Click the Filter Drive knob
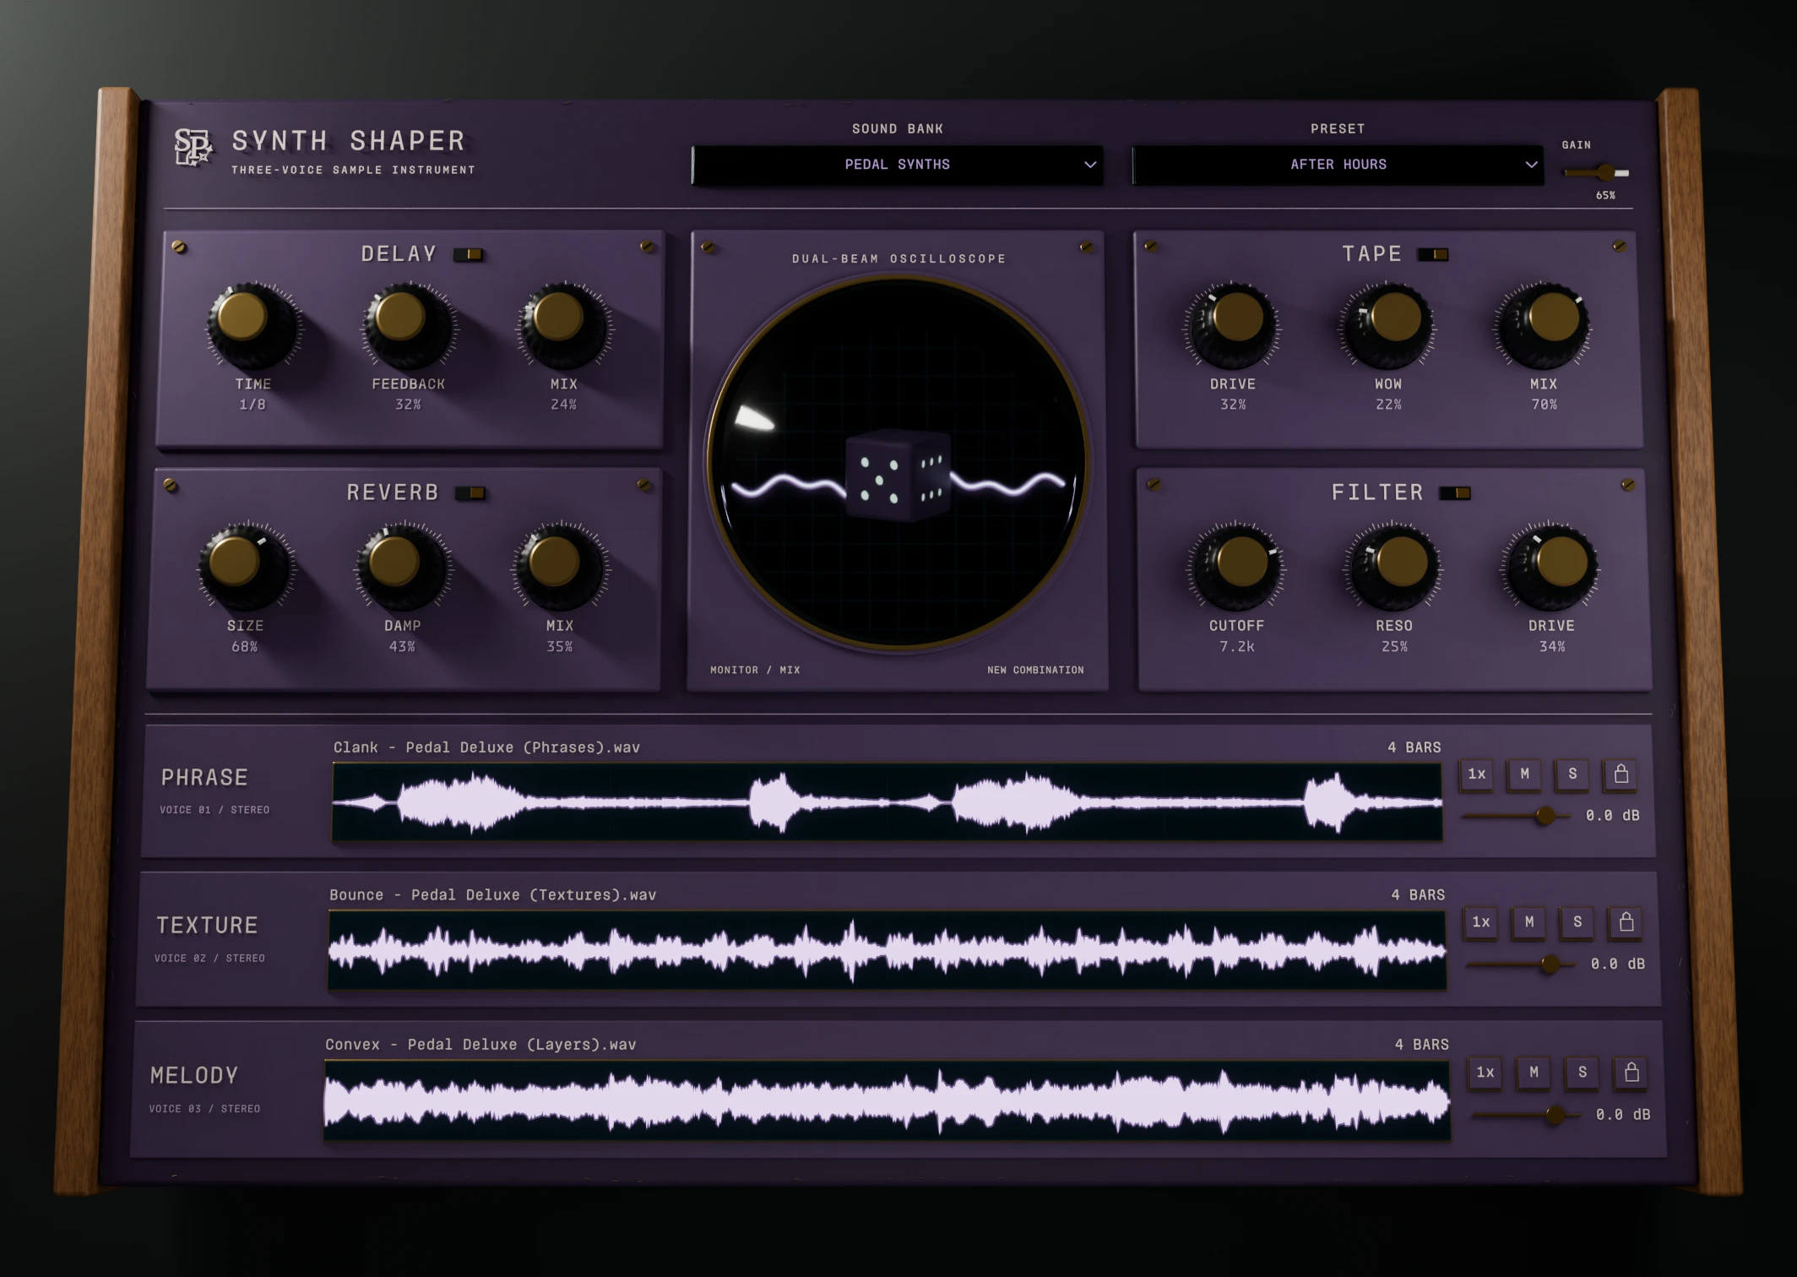Viewport: 1797px width, 1277px height. (1551, 566)
